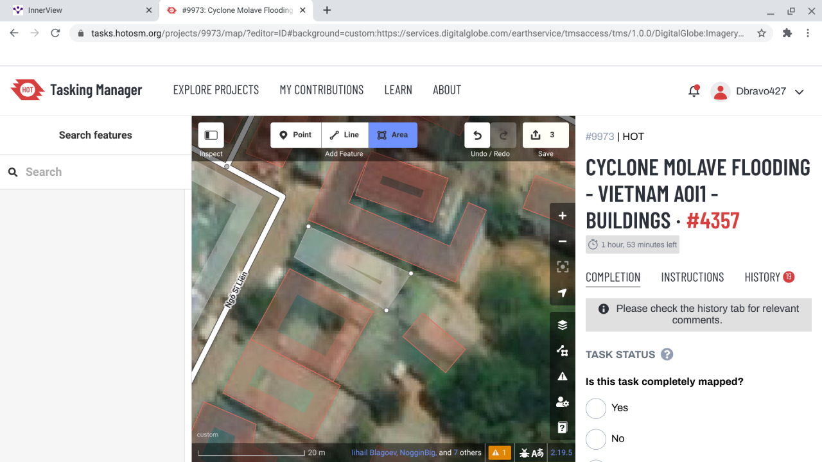The image size is (822, 462).
Task: Zoom to the selected feature
Action: (563, 267)
